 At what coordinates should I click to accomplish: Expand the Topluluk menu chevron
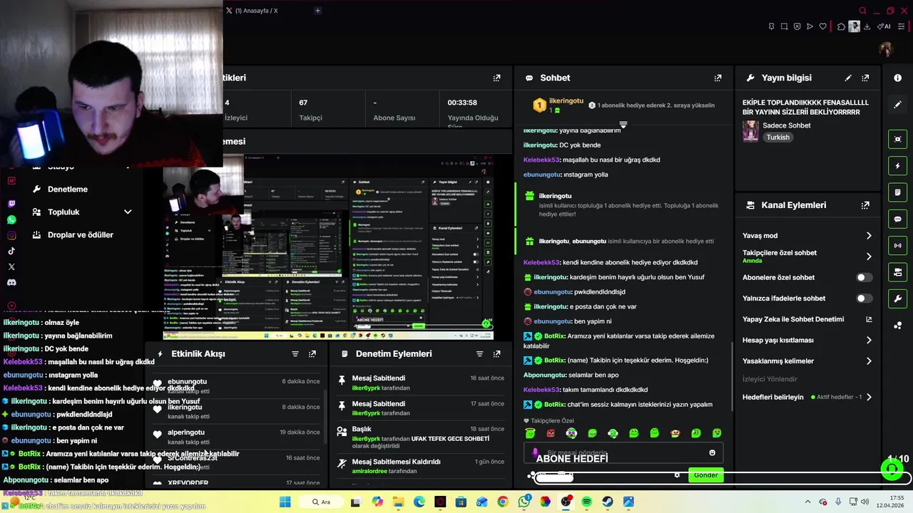[128, 212]
